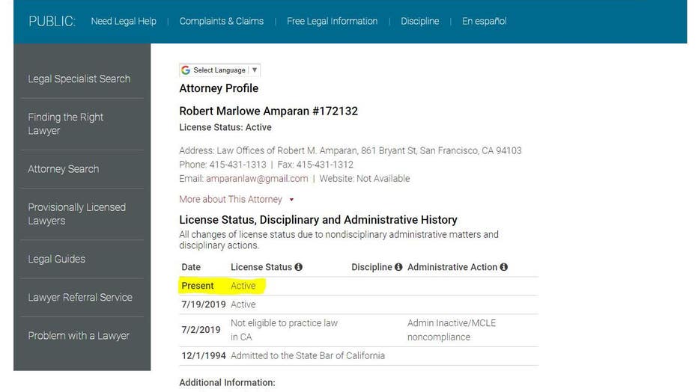This screenshot has width=698, height=392.
Task: Go to Attorney Search sidebar link
Action: pos(64,169)
